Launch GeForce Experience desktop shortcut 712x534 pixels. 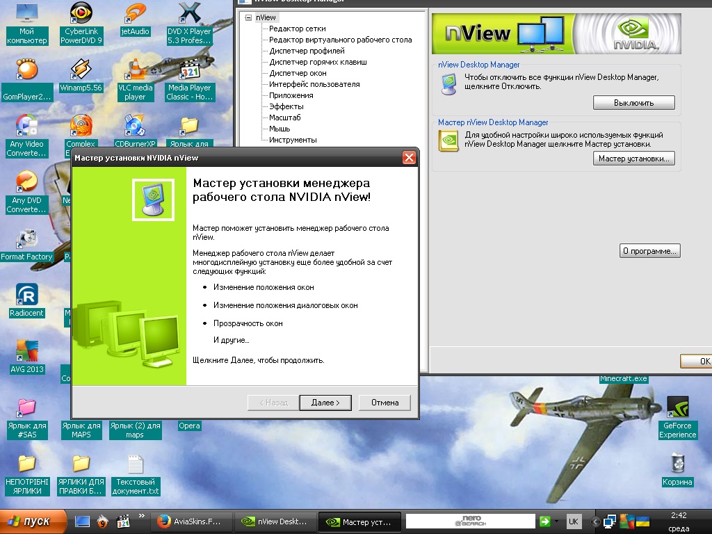(x=677, y=418)
